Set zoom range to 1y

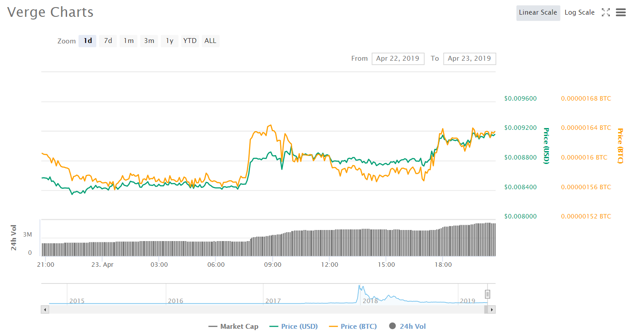[x=170, y=41]
